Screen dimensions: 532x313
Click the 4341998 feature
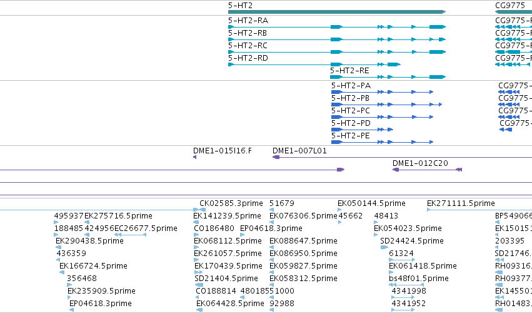(x=403, y=297)
